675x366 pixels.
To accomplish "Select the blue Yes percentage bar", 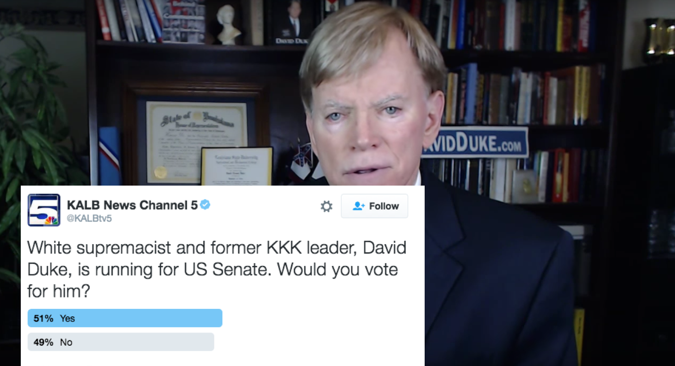I will click(x=125, y=318).
